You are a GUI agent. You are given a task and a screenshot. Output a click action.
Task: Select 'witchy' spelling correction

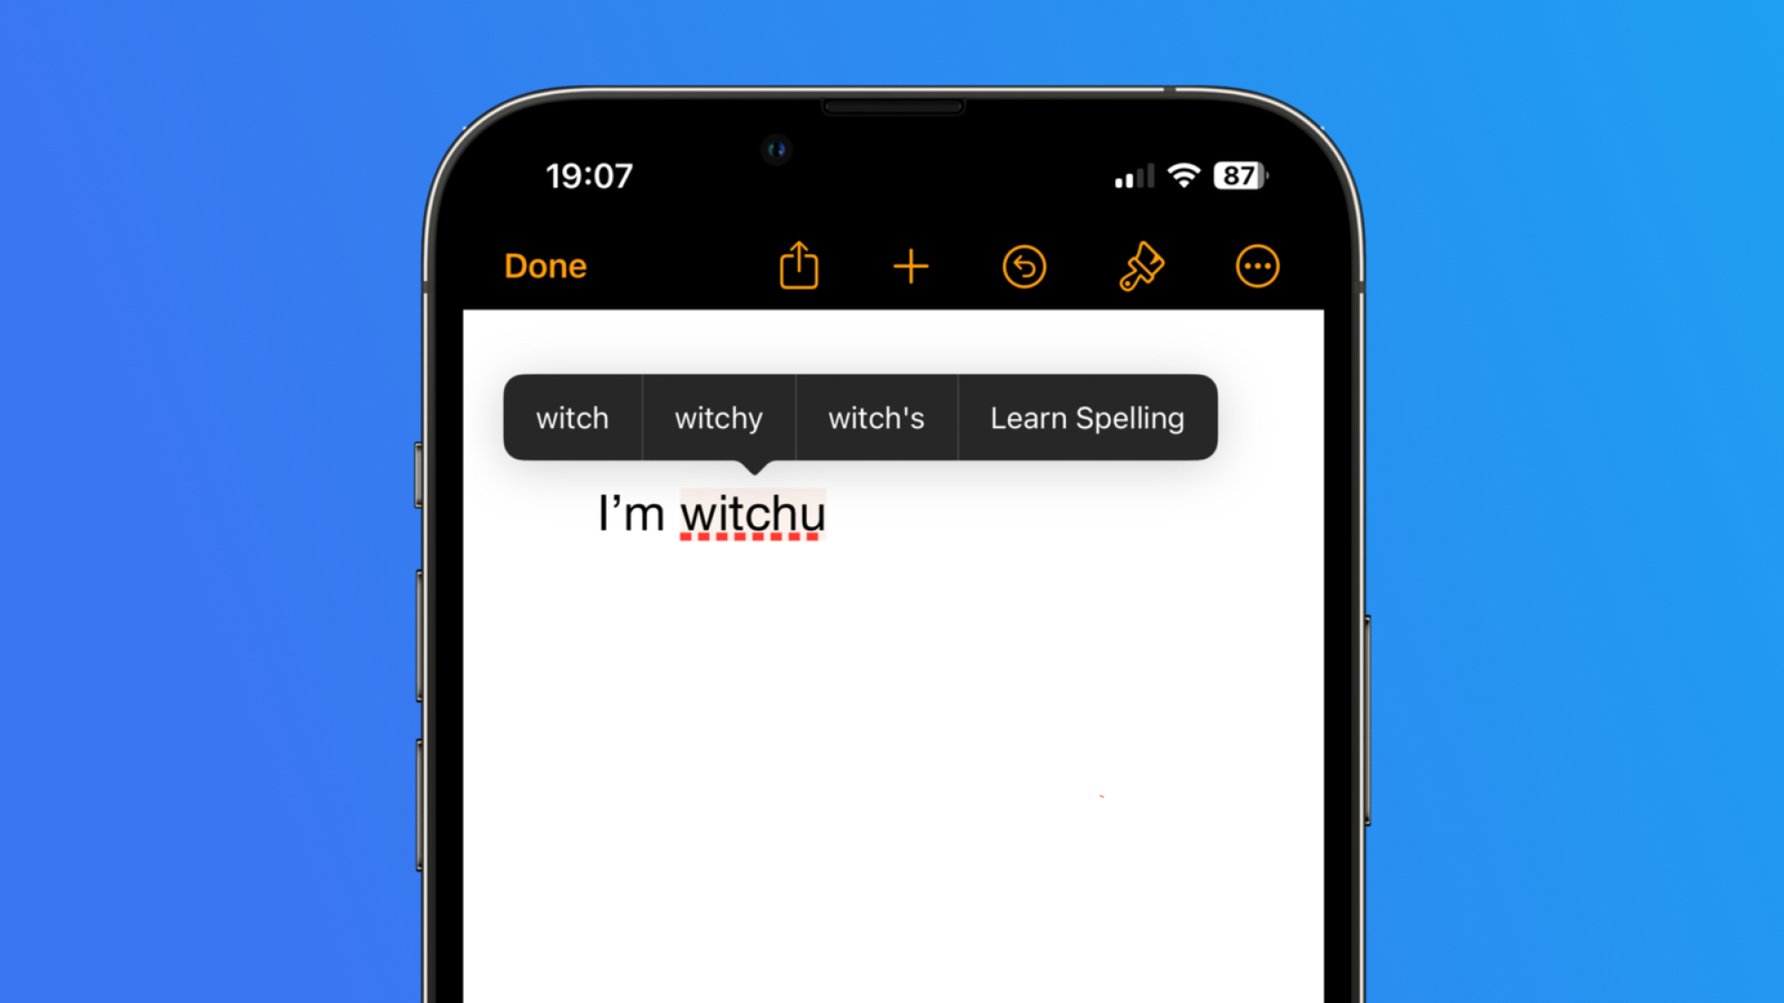click(718, 417)
